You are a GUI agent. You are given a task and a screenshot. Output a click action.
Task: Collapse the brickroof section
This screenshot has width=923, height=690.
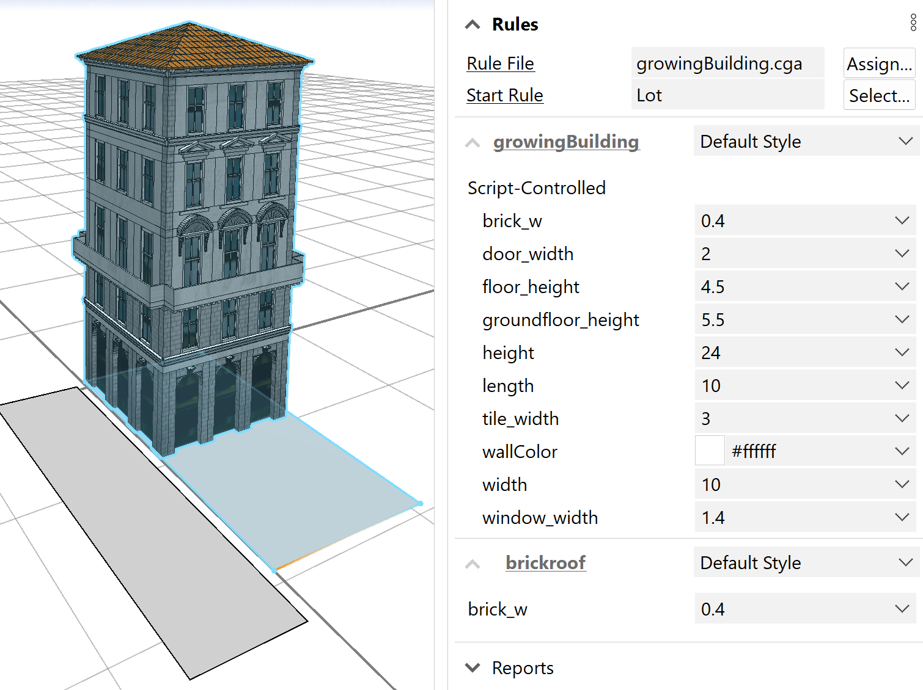[x=473, y=564]
